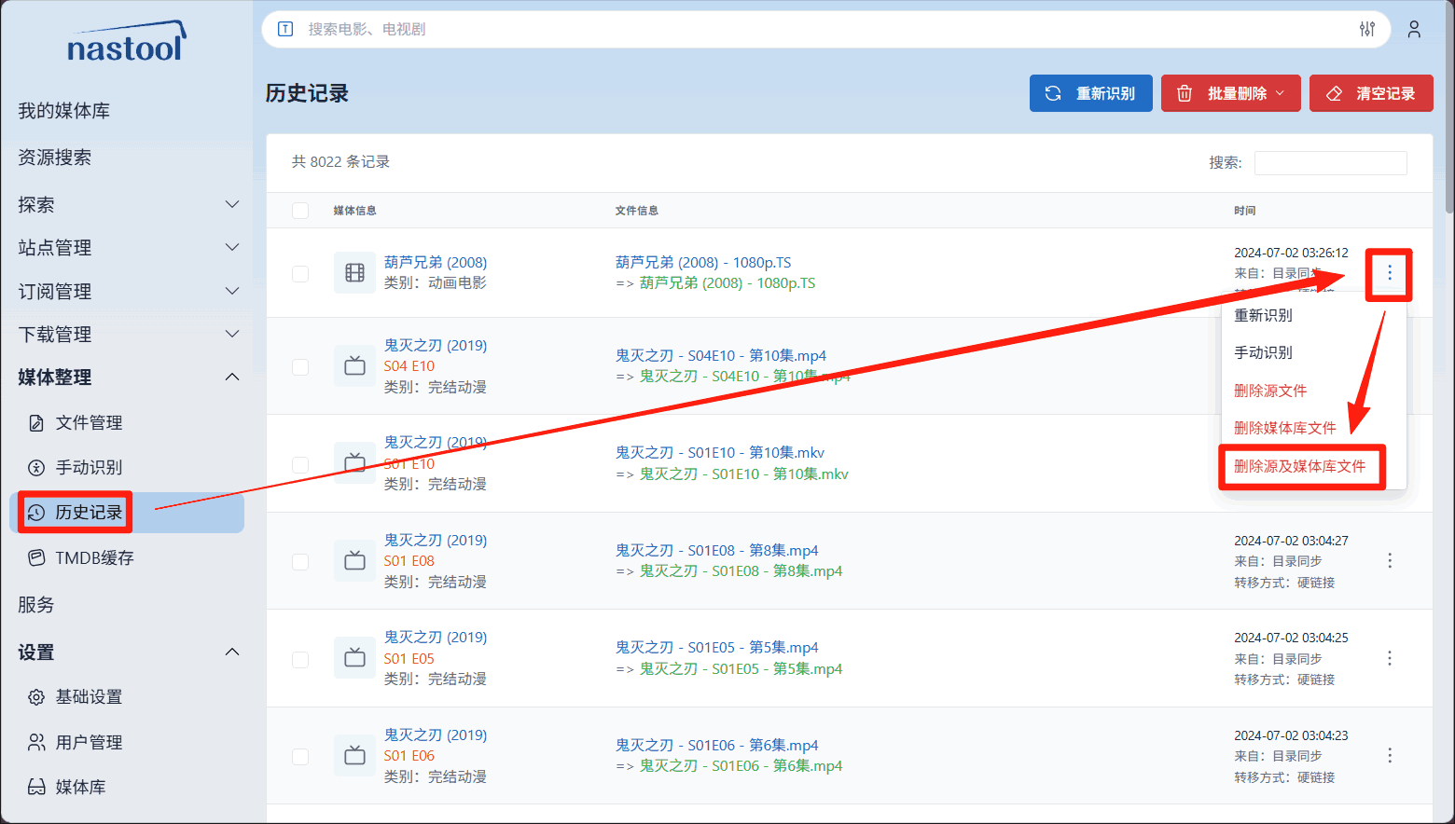Click the red 清空记录 button
The image size is (1455, 824).
[1370, 93]
